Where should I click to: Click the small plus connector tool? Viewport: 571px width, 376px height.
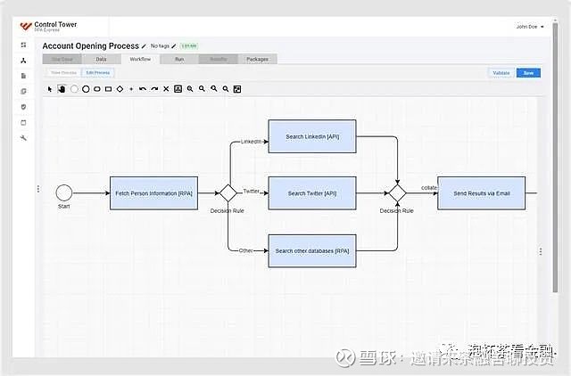[x=131, y=89]
